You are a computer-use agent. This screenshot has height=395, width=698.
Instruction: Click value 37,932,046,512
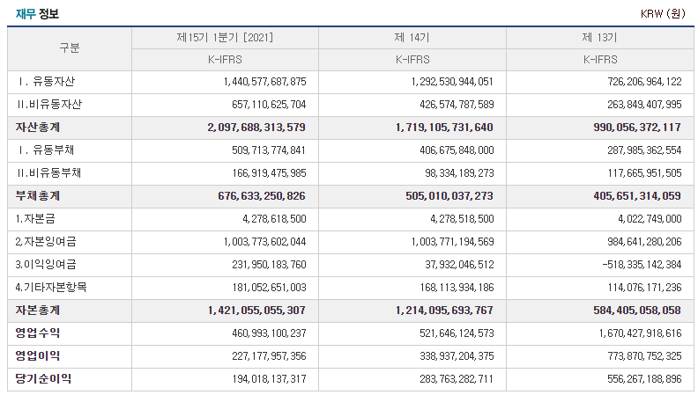tap(459, 265)
